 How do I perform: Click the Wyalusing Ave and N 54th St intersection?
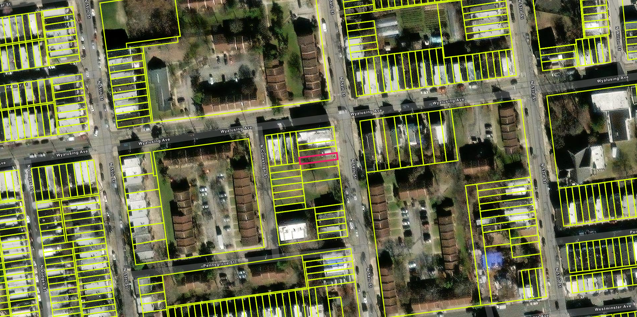pos(342,111)
